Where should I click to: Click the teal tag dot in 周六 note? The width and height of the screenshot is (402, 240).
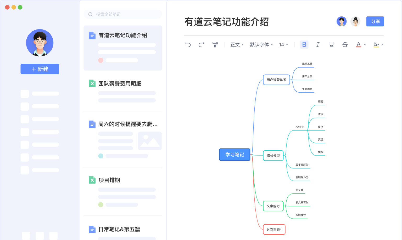tap(101, 156)
